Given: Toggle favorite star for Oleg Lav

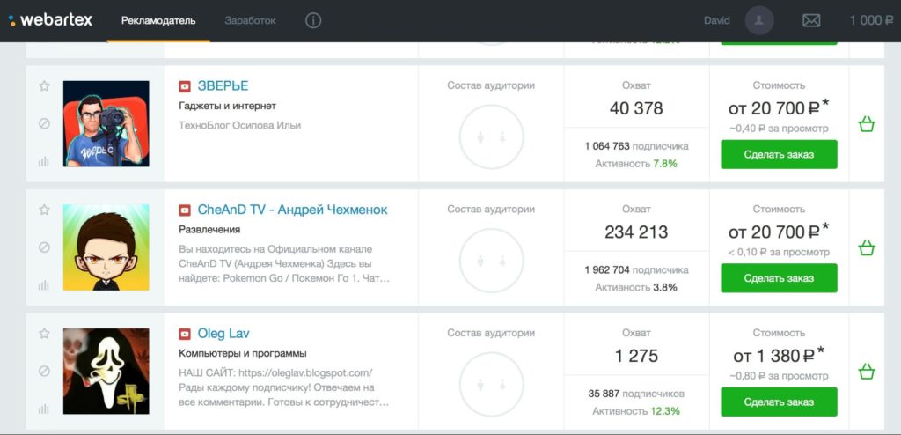Looking at the screenshot, I should point(44,333).
